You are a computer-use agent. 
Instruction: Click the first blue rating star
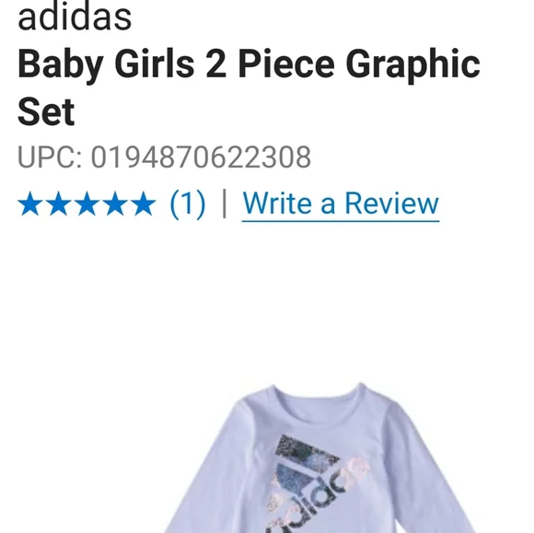(x=30, y=203)
